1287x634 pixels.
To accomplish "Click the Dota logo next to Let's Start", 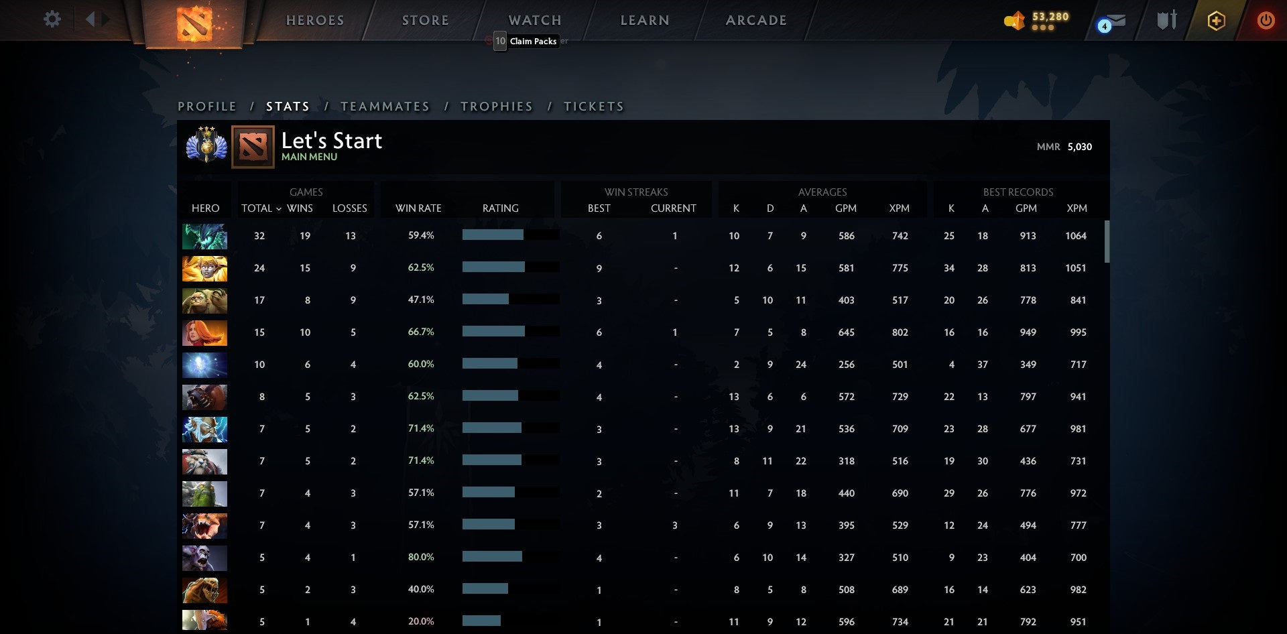I will point(253,146).
